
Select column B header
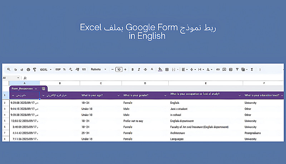[60, 83]
